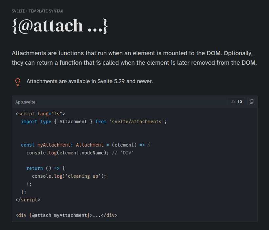Click the 'return () => {' line
The height and width of the screenshot is (230, 269).
[x=46, y=168]
